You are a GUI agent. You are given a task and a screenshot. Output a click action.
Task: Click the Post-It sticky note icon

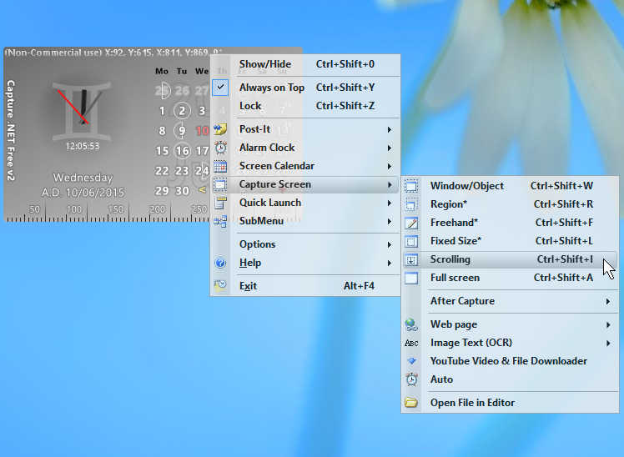pos(220,129)
